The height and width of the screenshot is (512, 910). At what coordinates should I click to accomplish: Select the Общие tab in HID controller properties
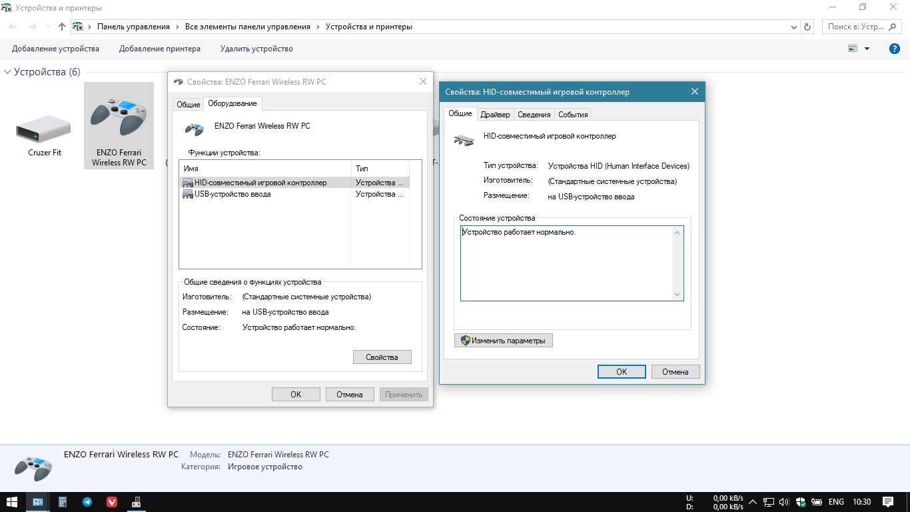click(460, 113)
